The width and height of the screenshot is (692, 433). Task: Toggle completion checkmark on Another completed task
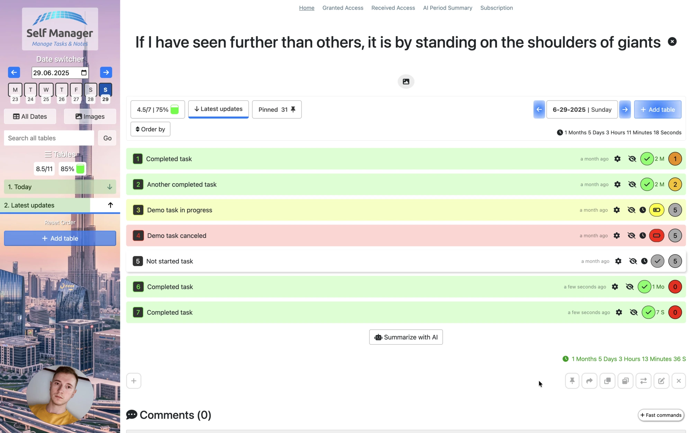[647, 184]
